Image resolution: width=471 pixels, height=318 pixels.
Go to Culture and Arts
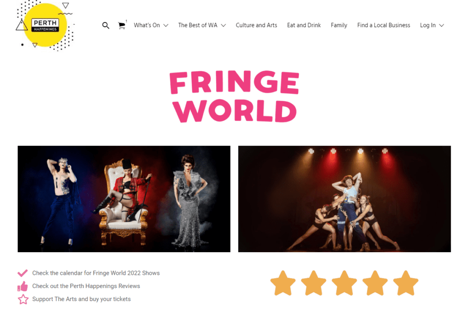pos(256,25)
